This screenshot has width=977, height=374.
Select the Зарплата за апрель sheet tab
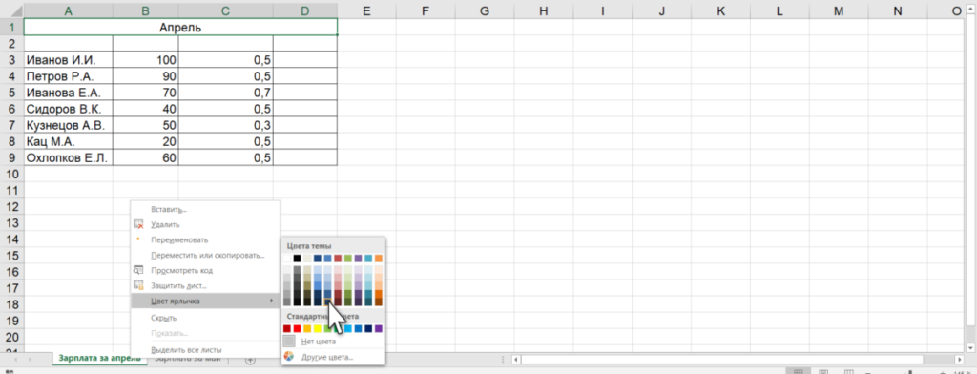99,359
